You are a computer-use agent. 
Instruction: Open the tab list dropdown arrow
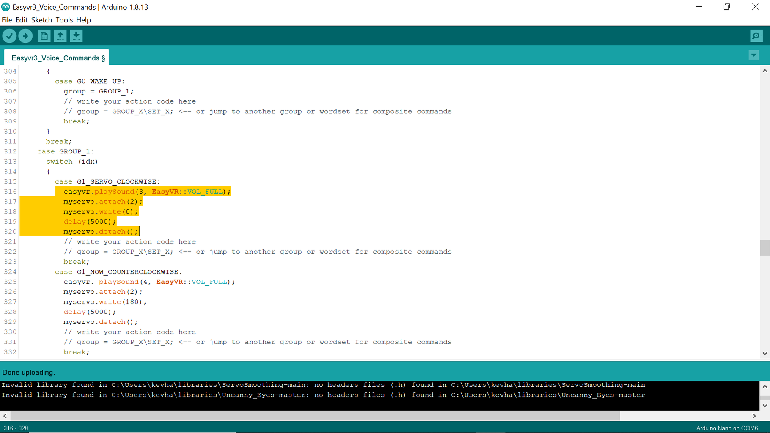tap(753, 55)
